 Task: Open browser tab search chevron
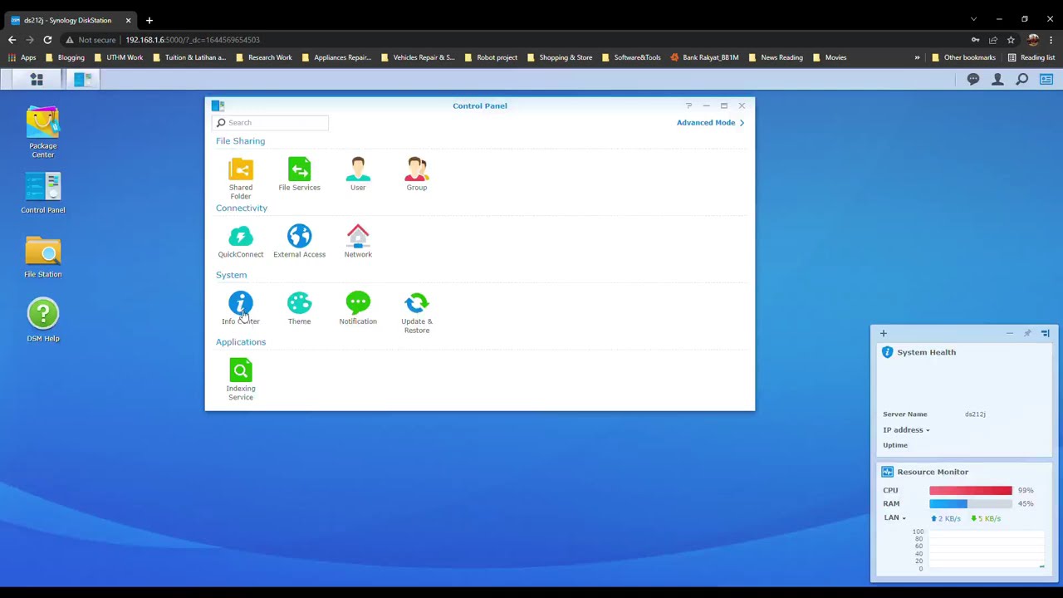pos(973,19)
